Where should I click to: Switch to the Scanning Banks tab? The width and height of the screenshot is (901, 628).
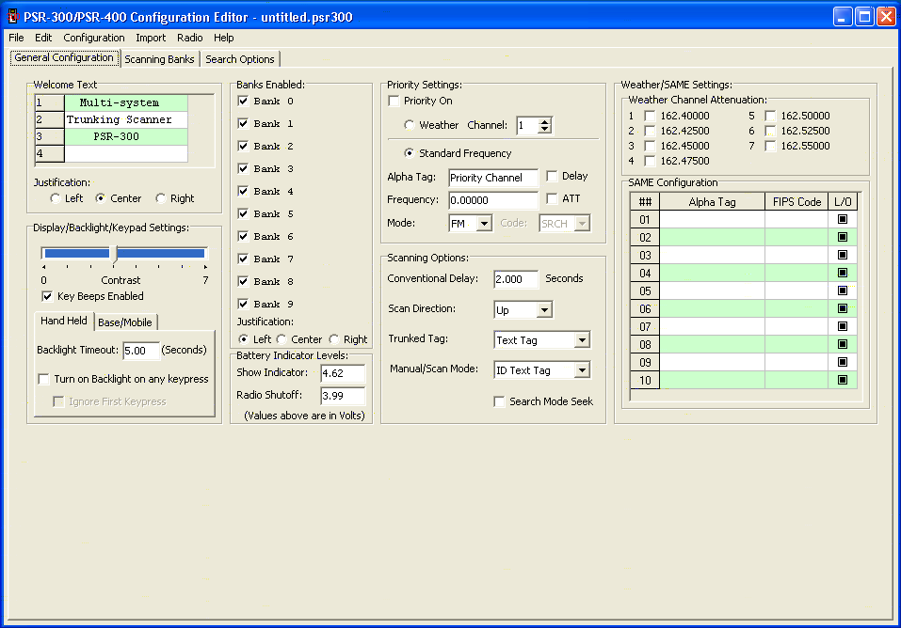pos(159,59)
